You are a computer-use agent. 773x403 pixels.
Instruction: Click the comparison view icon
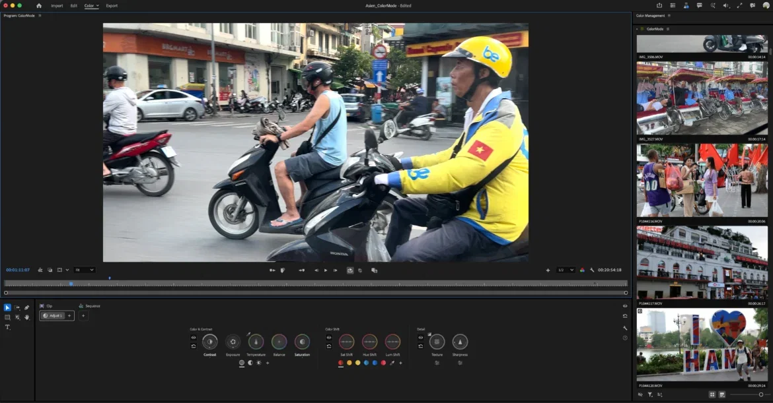click(374, 270)
